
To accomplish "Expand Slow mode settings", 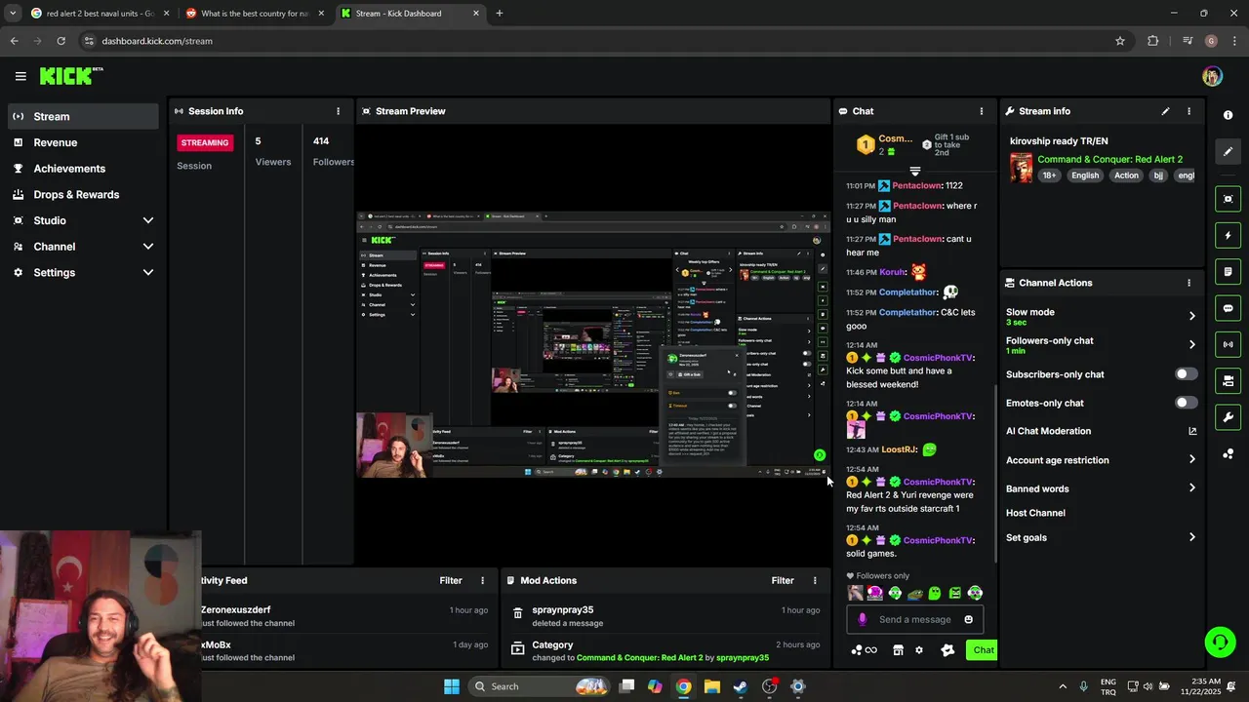I will coord(1191,316).
